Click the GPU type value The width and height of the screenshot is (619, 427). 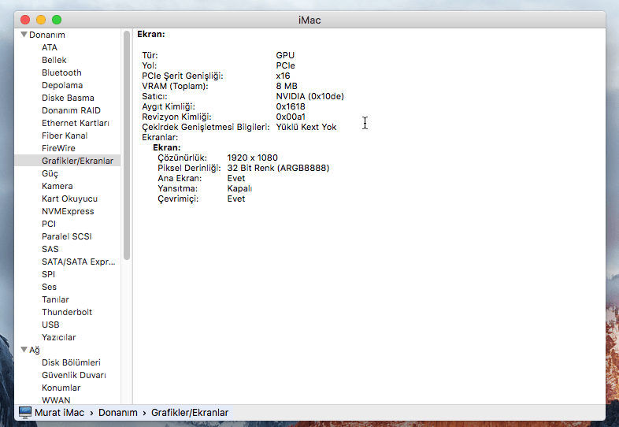[x=285, y=55]
